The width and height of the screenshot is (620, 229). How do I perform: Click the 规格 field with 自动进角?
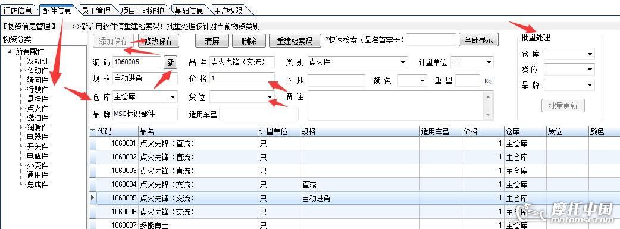point(145,79)
